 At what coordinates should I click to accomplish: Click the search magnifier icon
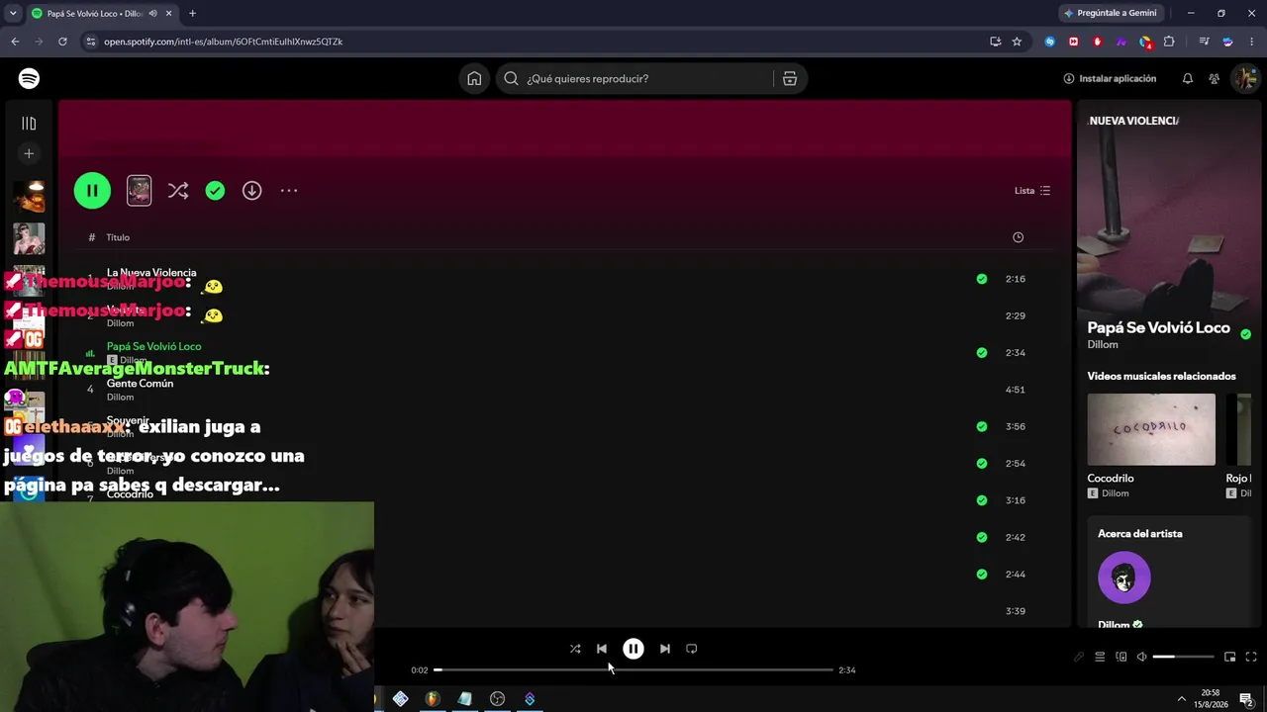tap(511, 78)
